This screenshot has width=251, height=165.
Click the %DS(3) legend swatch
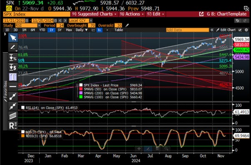tap(23, 132)
